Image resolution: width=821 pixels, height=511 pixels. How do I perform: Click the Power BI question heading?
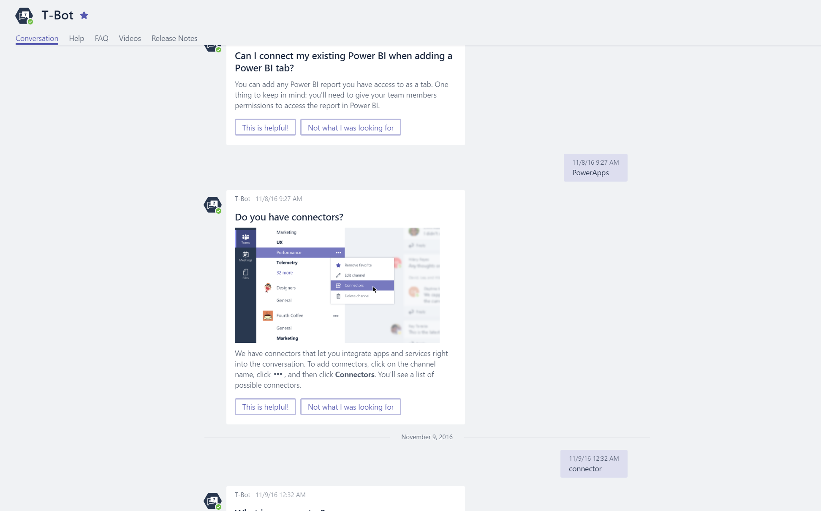343,62
